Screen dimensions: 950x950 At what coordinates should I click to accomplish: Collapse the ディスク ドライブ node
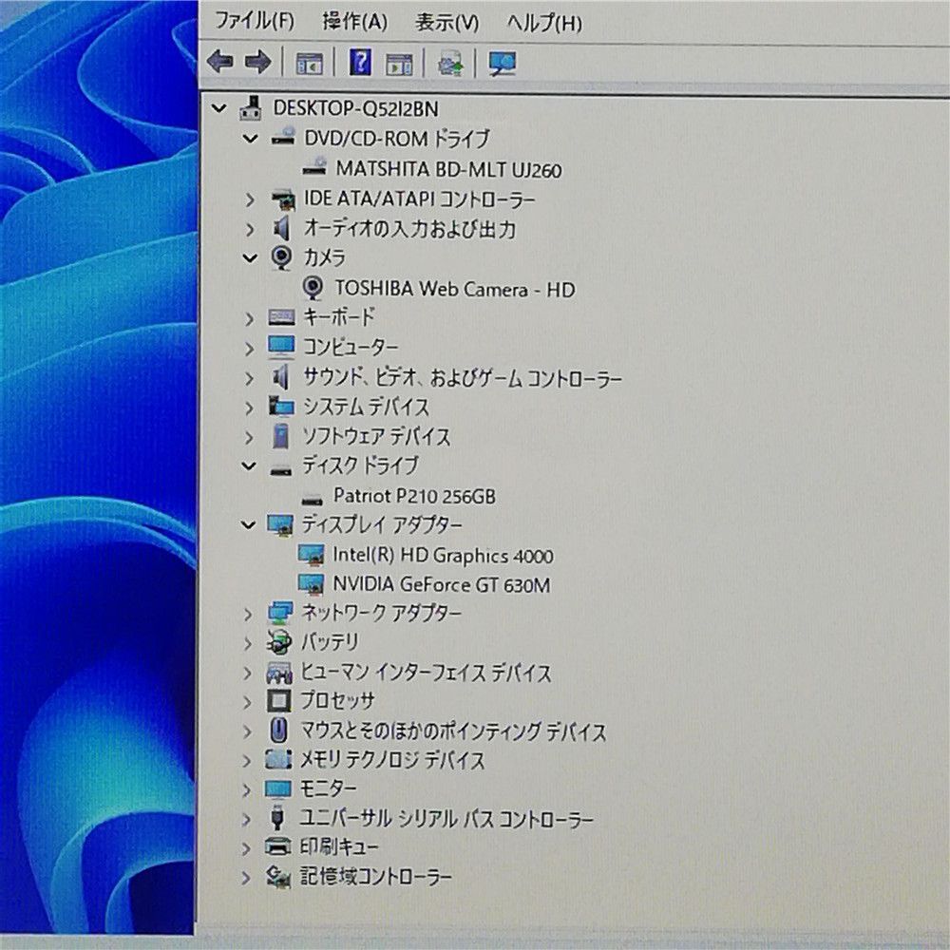[248, 465]
